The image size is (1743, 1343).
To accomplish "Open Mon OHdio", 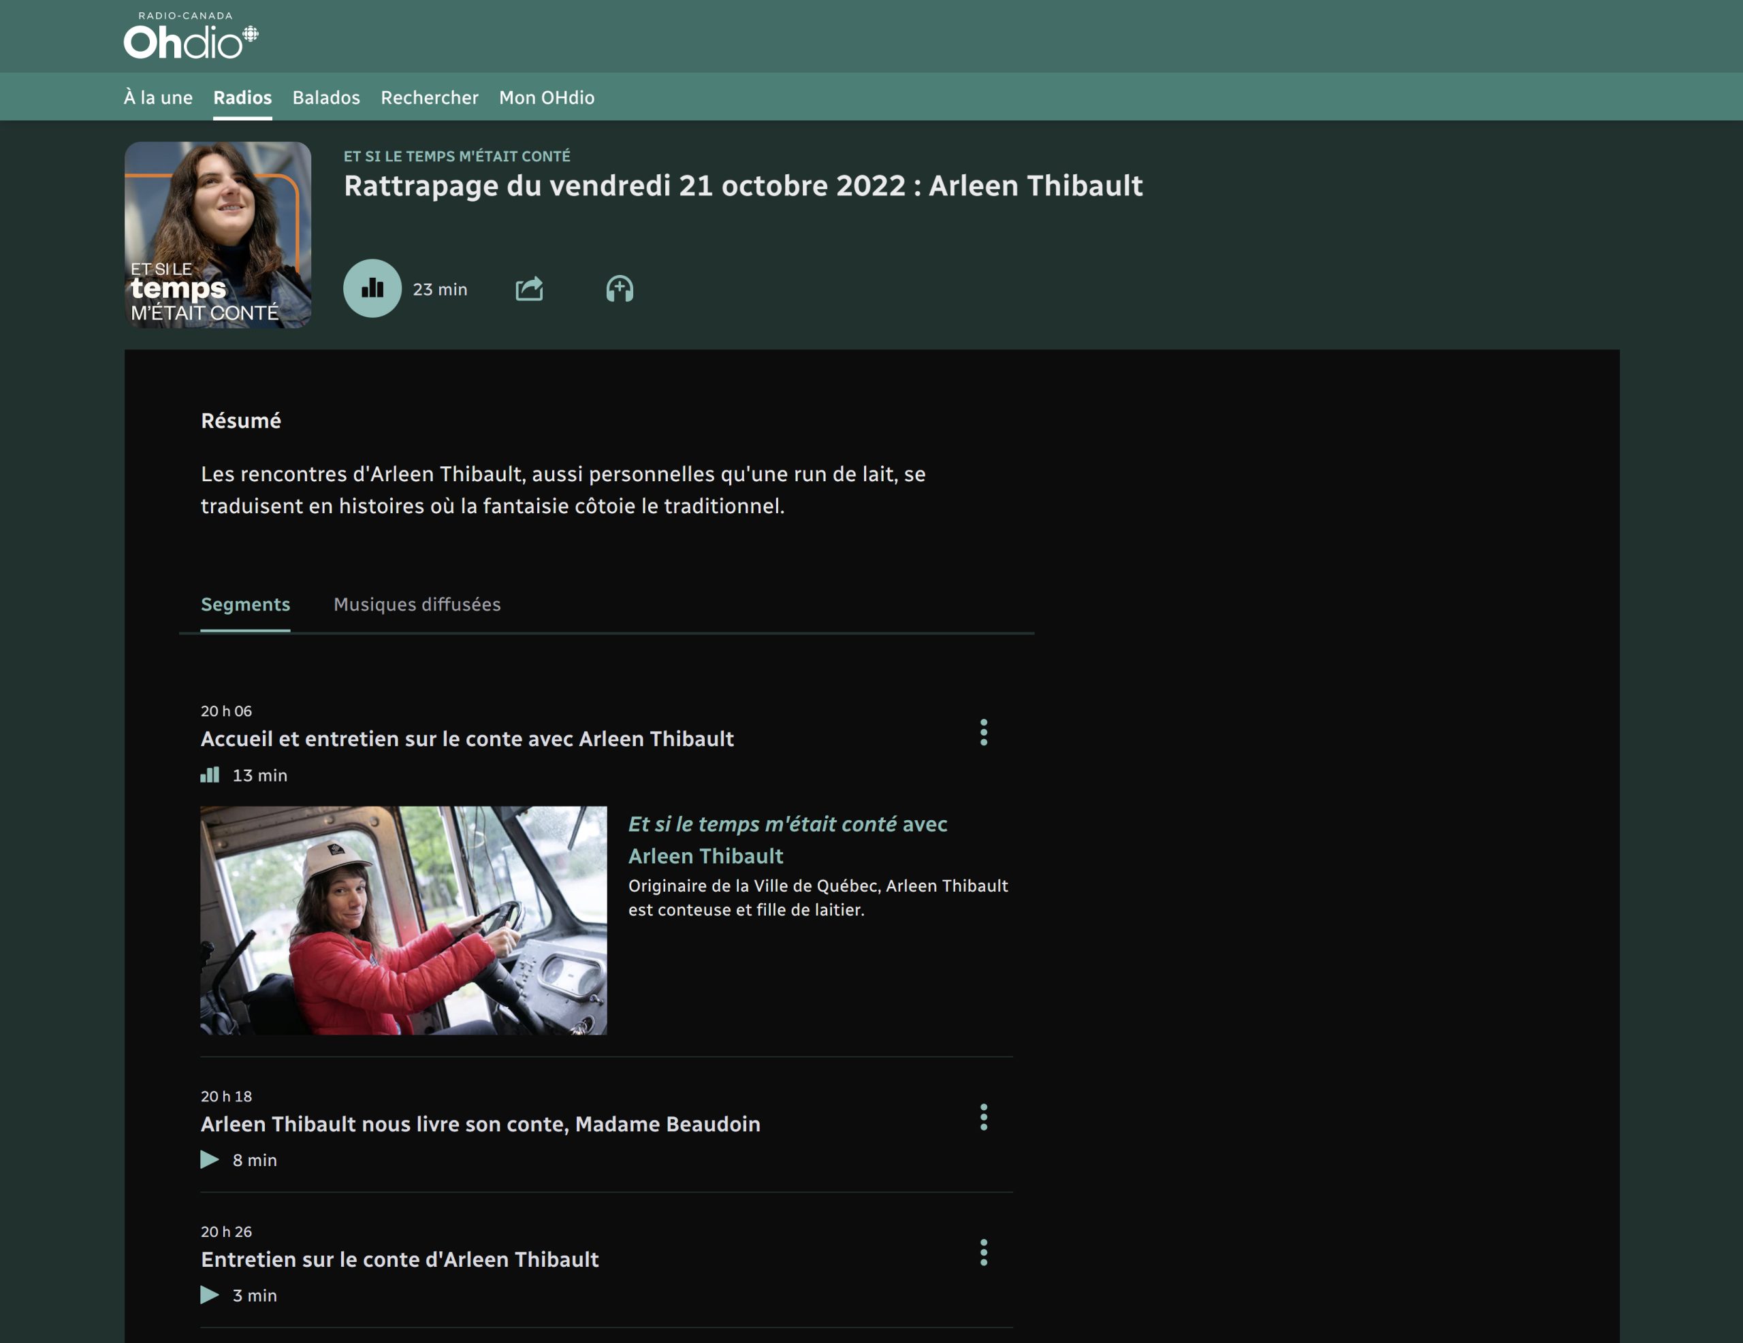I will [x=547, y=97].
